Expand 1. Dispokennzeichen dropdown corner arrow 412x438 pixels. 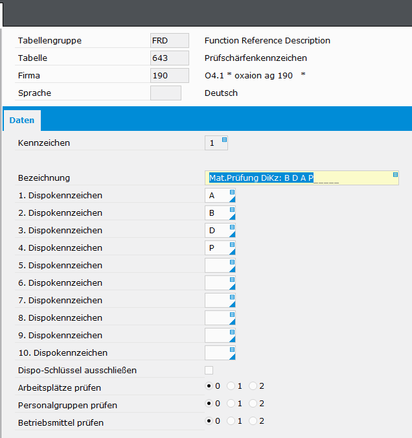coord(233,199)
